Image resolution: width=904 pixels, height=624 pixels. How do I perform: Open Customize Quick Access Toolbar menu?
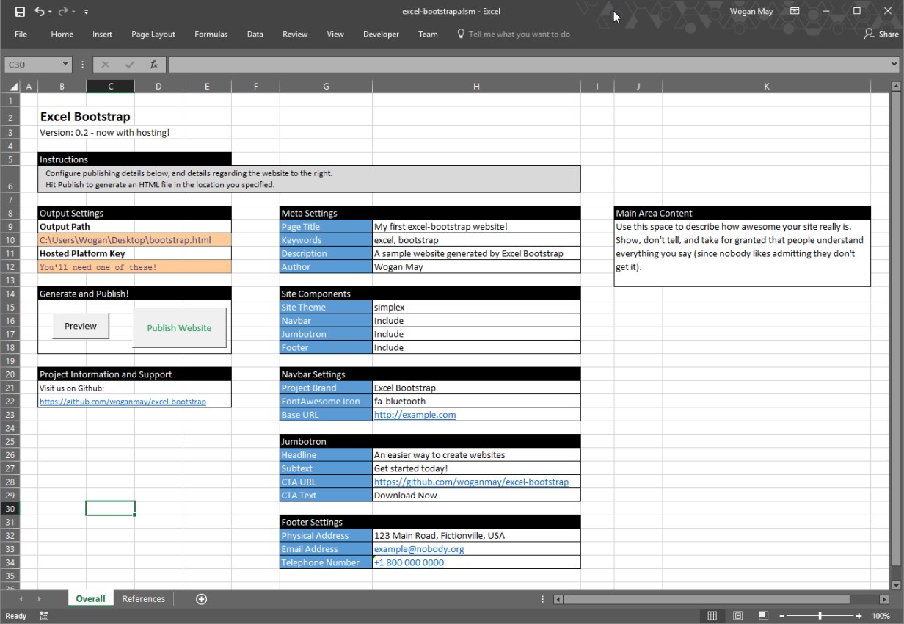(x=87, y=12)
